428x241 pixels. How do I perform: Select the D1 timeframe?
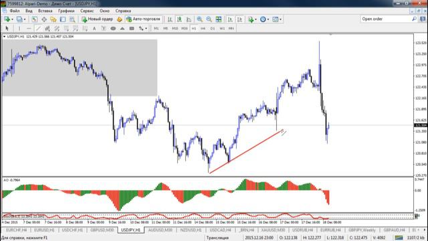(213, 28)
